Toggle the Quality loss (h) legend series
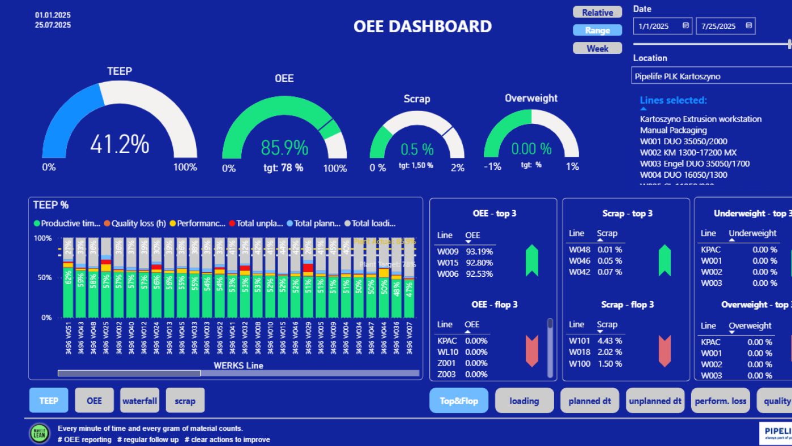792x446 pixels. pos(136,223)
